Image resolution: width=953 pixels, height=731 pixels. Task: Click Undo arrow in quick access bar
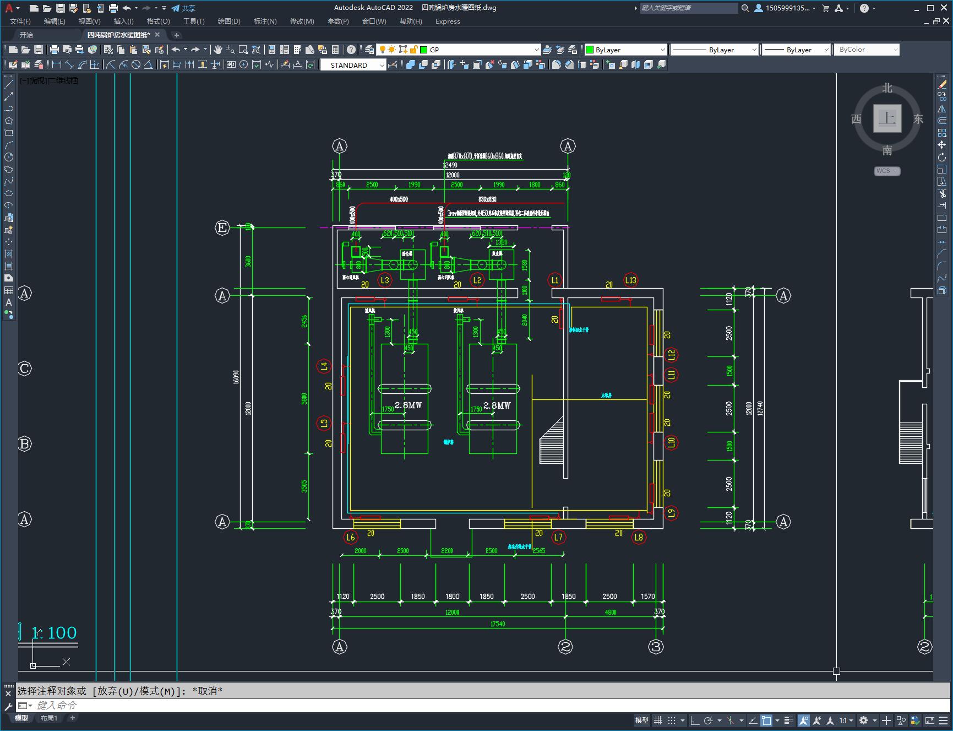(127, 8)
